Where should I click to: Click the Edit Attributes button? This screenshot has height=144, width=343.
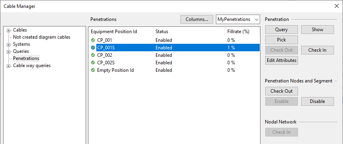point(281,60)
